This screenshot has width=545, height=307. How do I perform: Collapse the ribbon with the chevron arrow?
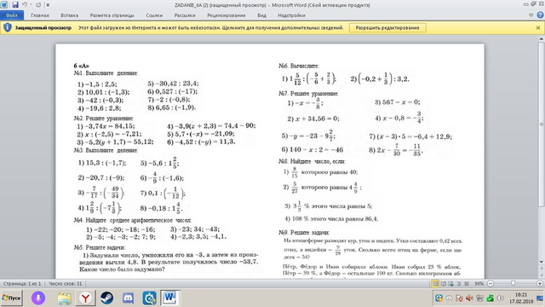[x=531, y=15]
